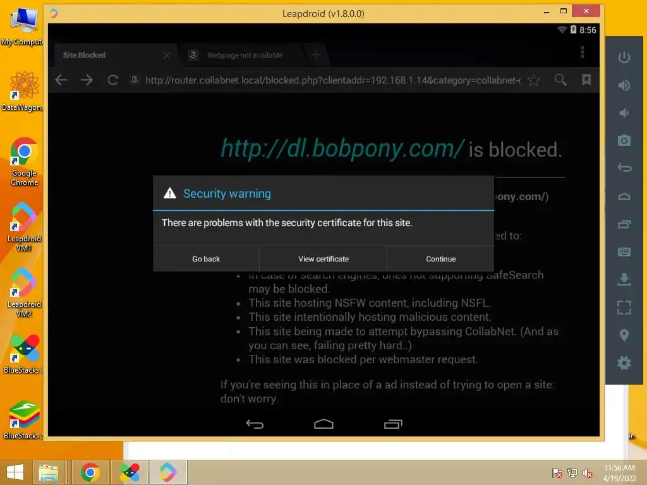Open the DataWagon desktop shortcut

click(x=23, y=91)
